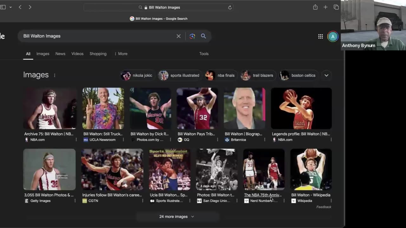This screenshot has width=406, height=228.
Task: Open options for Britannica result
Action: click(265, 140)
